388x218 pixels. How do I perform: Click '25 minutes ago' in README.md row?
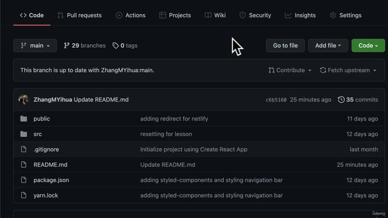pyautogui.click(x=357, y=165)
